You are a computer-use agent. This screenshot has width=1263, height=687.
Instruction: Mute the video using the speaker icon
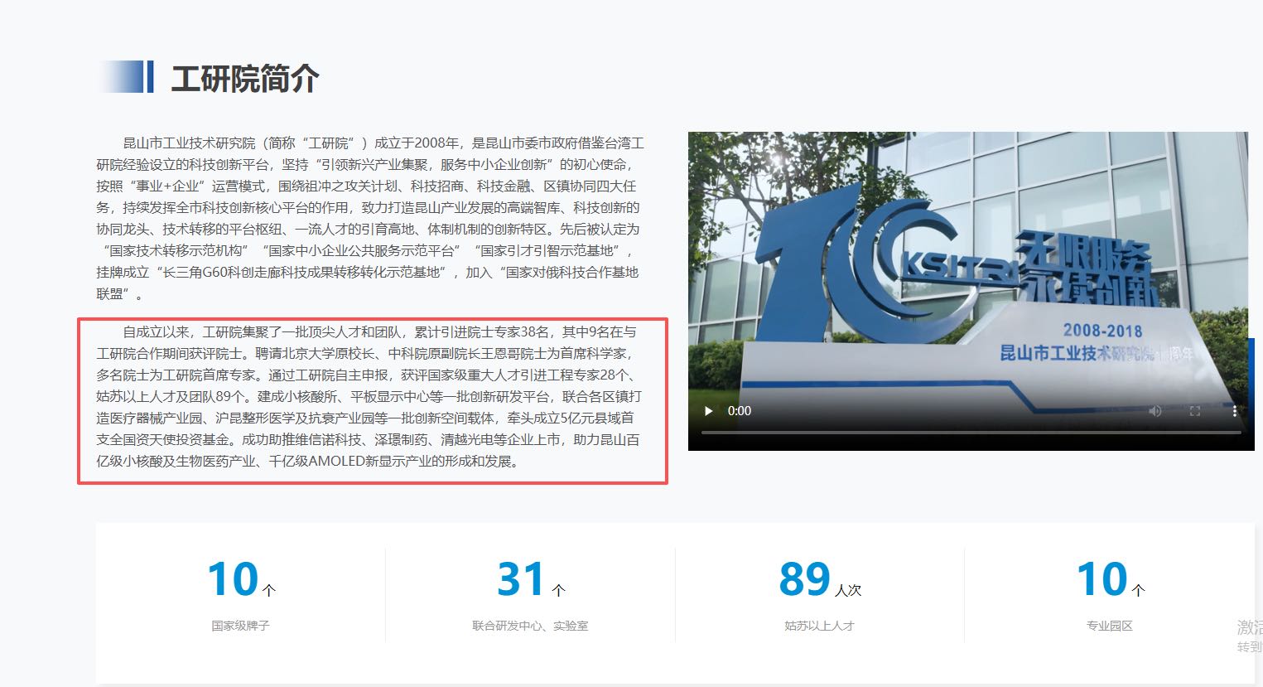point(1155,411)
